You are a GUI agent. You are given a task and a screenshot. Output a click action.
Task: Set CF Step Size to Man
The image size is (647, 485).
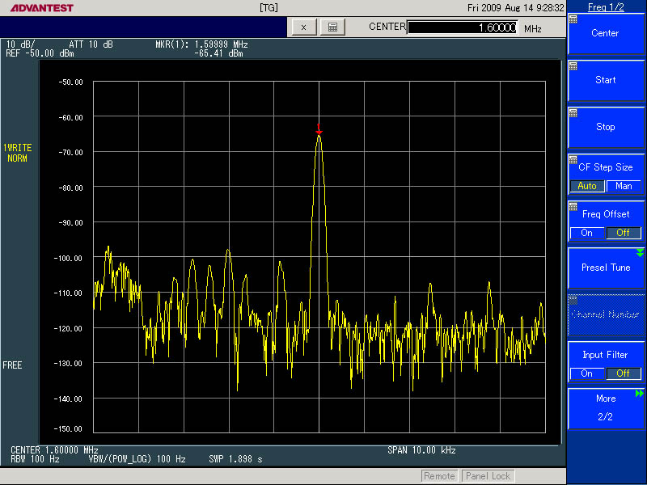[624, 186]
